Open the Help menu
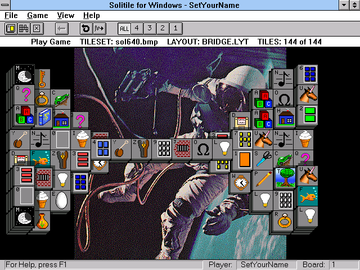 tap(91, 16)
